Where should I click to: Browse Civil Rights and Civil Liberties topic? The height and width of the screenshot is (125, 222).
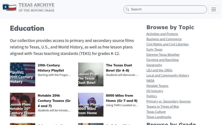coord(167,44)
